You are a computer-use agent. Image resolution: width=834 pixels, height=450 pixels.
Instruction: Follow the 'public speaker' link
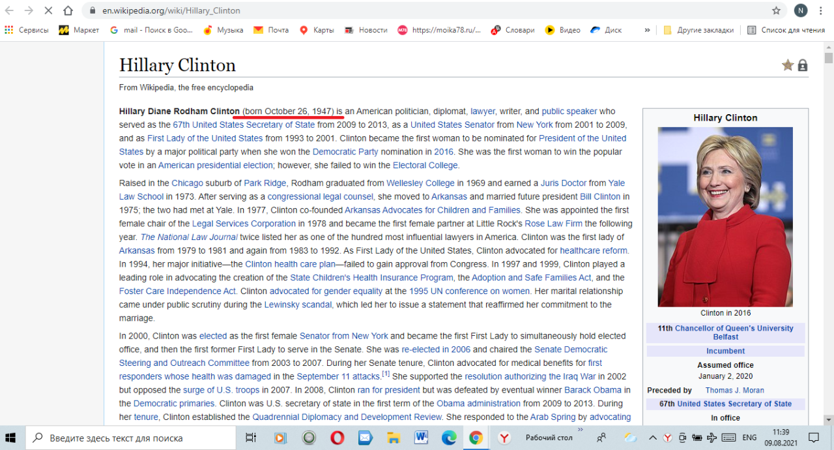click(x=569, y=112)
